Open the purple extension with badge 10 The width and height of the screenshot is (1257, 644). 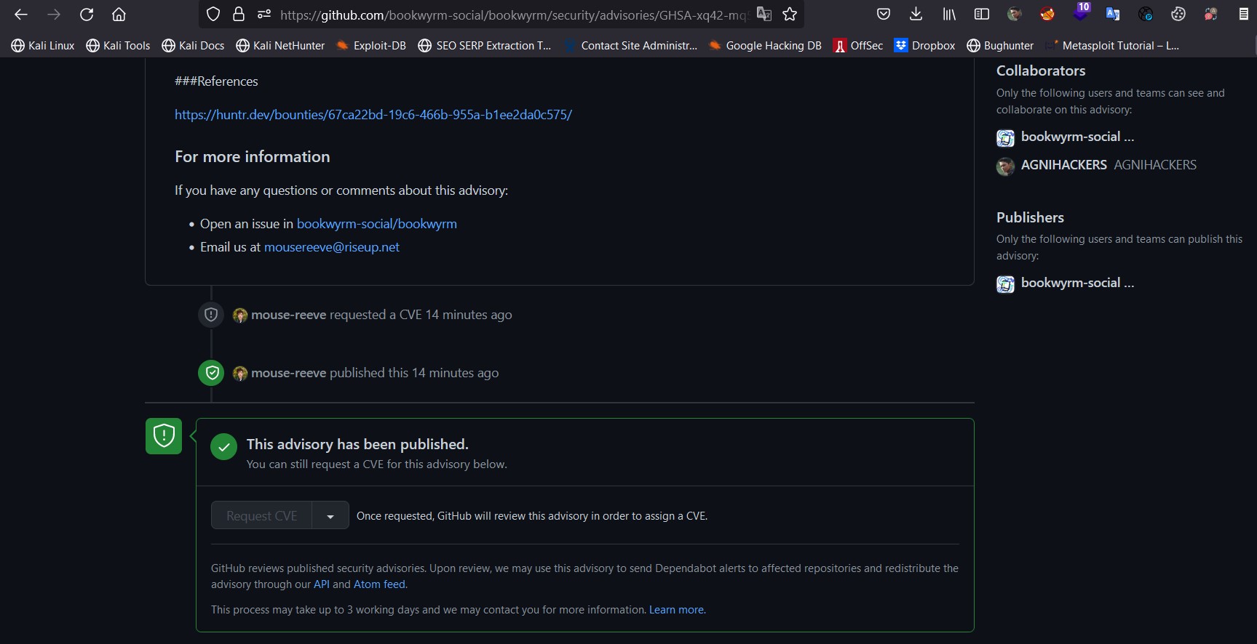point(1081,12)
